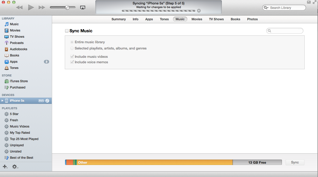
Task: Open the My Top Rated playlist gear
Action: tap(7, 133)
